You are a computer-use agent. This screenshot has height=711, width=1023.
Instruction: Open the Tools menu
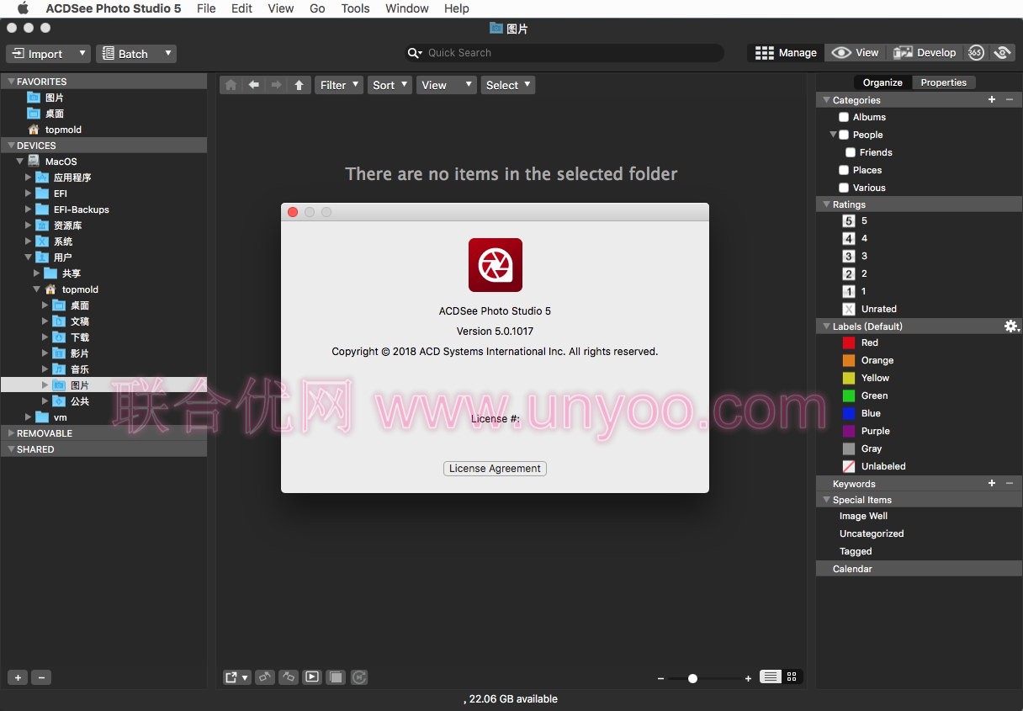355,8
